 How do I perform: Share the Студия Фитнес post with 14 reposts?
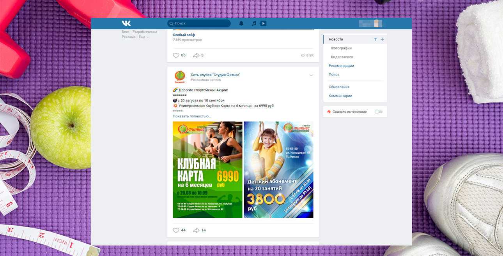[197, 230]
